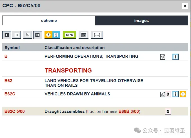191x138 pixels.
Task: Follow the B68B 3/00 reference link
Action: (128, 111)
